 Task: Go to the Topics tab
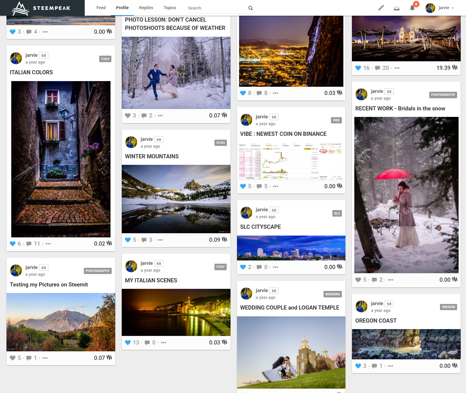coord(170,8)
